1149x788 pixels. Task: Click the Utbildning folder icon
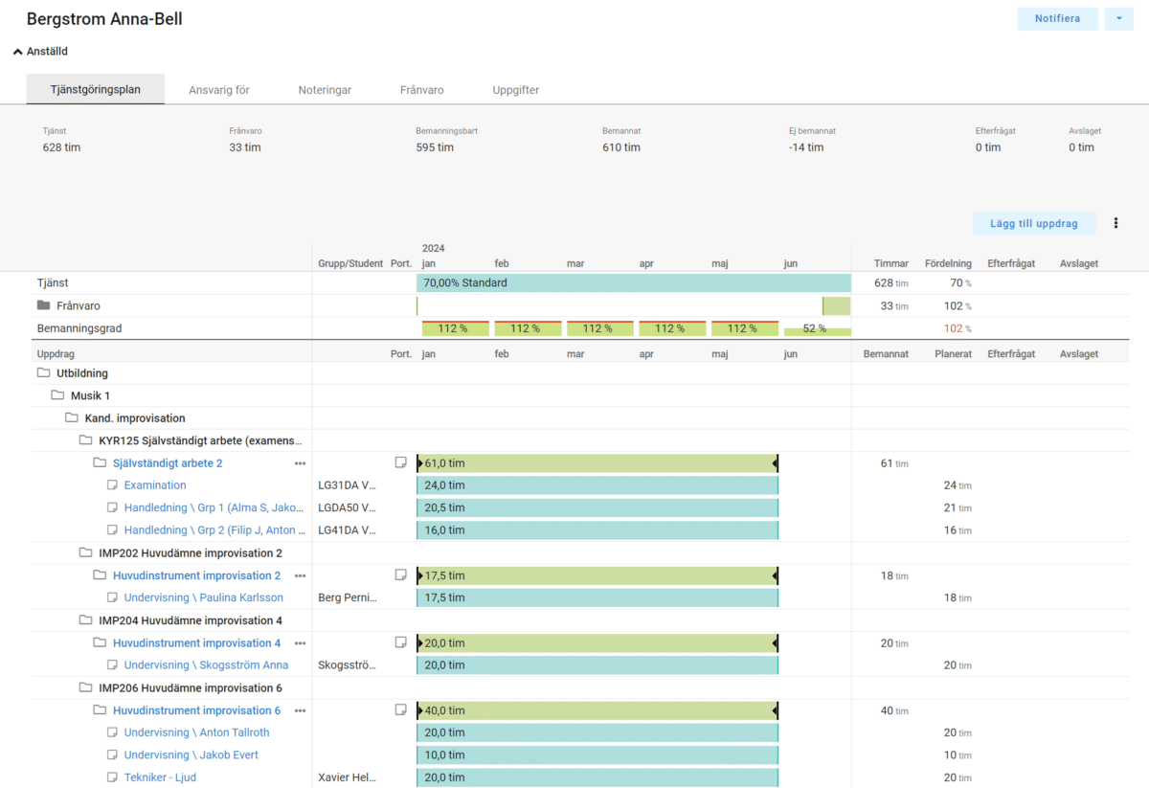tap(43, 372)
